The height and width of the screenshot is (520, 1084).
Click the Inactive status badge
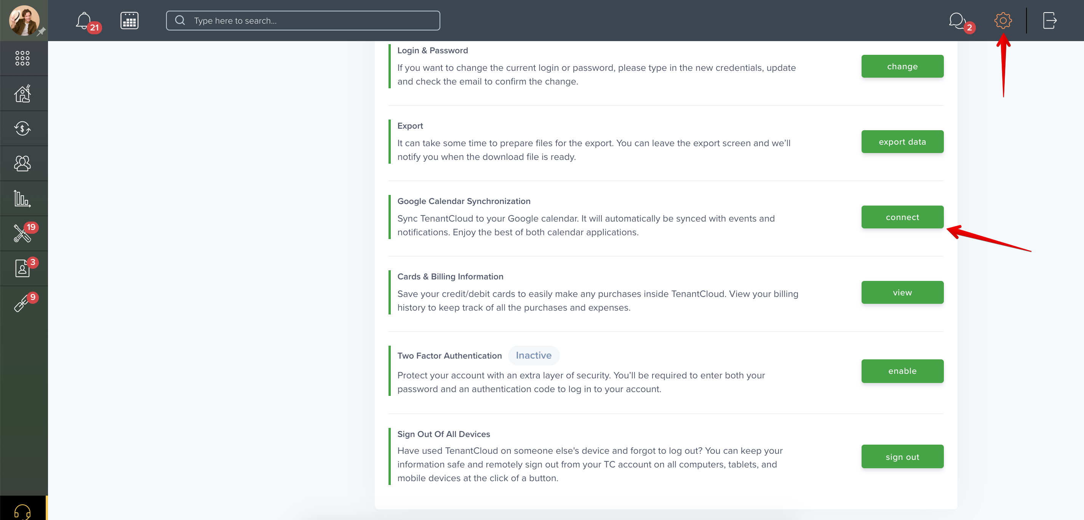[x=534, y=356]
